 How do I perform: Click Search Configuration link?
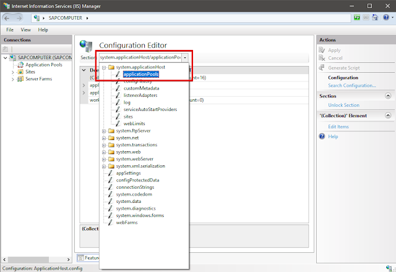pyautogui.click(x=352, y=86)
